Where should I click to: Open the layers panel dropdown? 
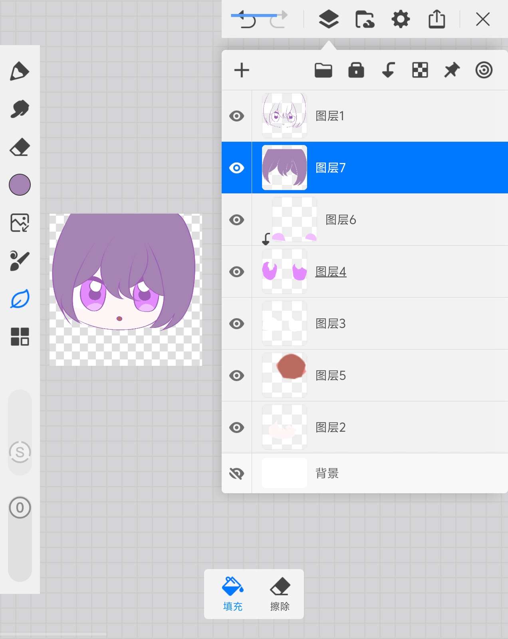pos(328,19)
